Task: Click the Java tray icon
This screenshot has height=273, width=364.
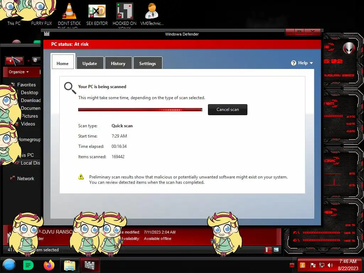Action: click(303, 265)
